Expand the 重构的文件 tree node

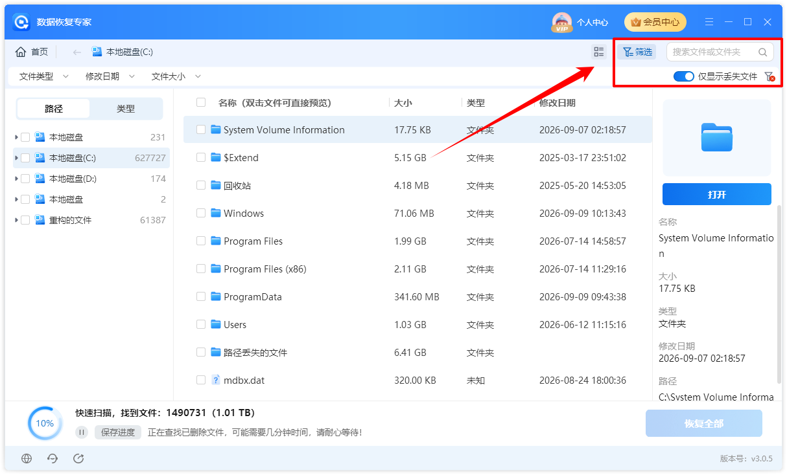tap(16, 220)
